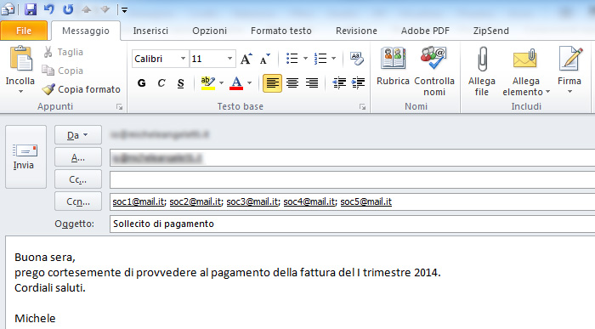Click the word Michele in message body
The width and height of the screenshot is (595, 329).
(x=35, y=319)
